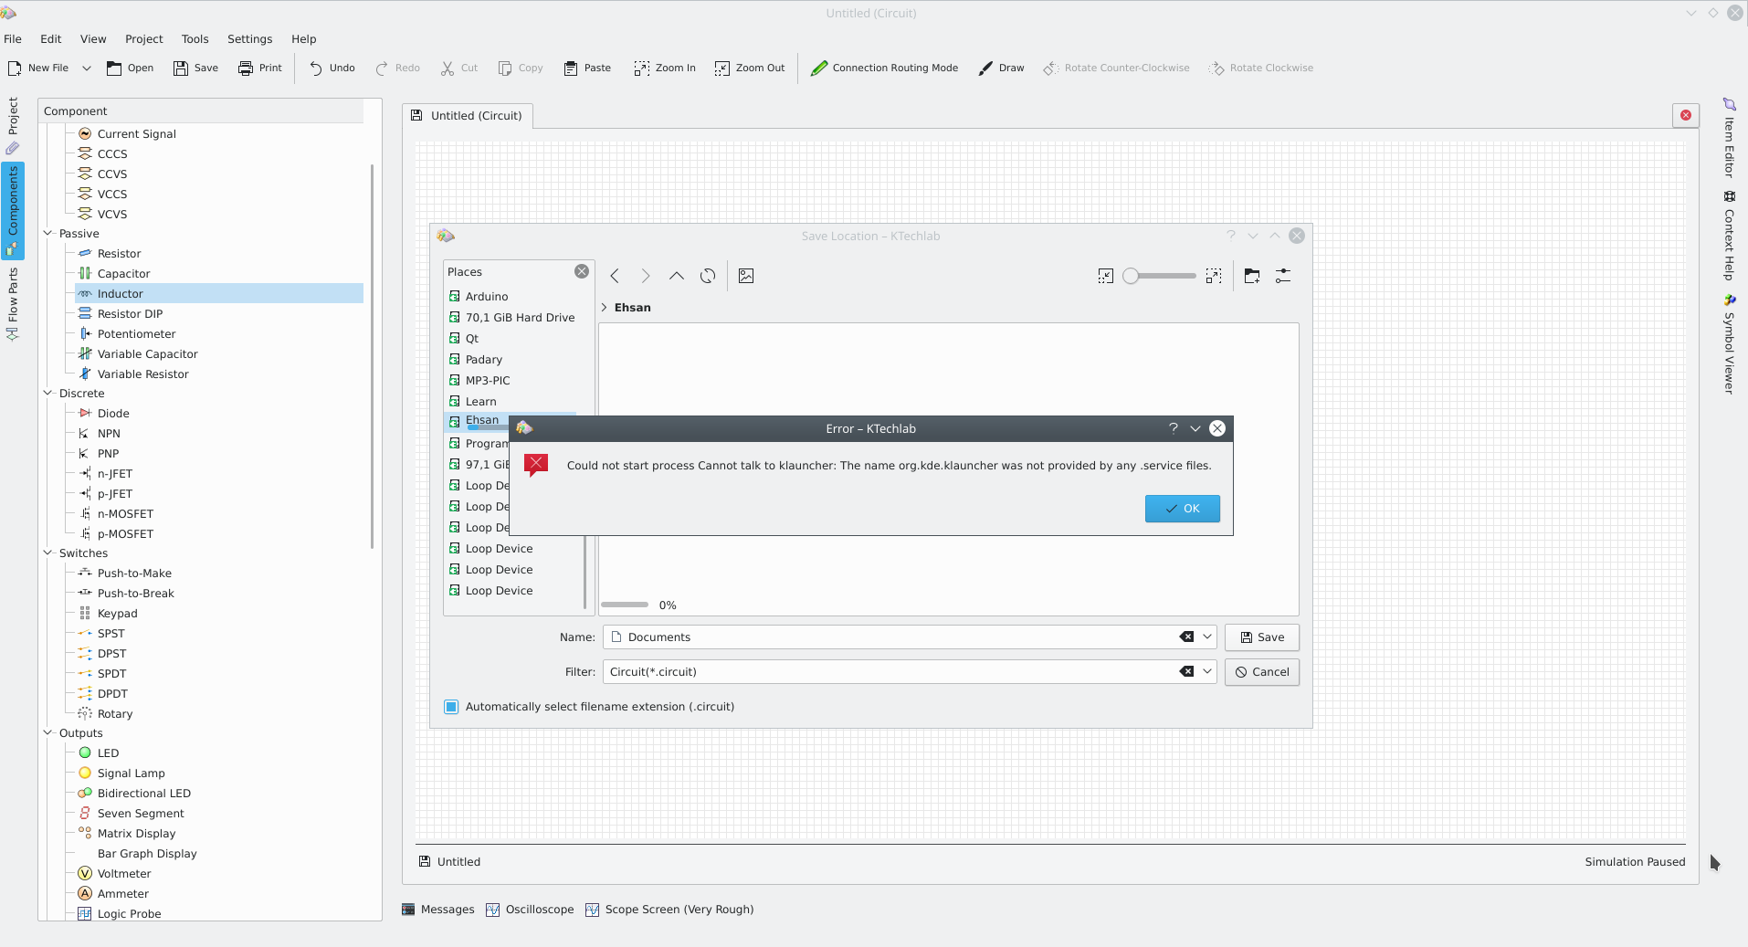This screenshot has height=947, width=1748.
Task: Switch to the Untitled (Circuit) tab
Action: point(475,115)
